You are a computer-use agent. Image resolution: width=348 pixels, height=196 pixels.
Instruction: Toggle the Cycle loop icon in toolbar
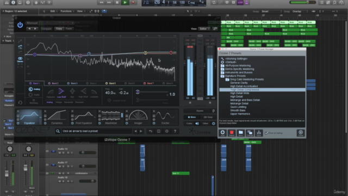[214, 2]
